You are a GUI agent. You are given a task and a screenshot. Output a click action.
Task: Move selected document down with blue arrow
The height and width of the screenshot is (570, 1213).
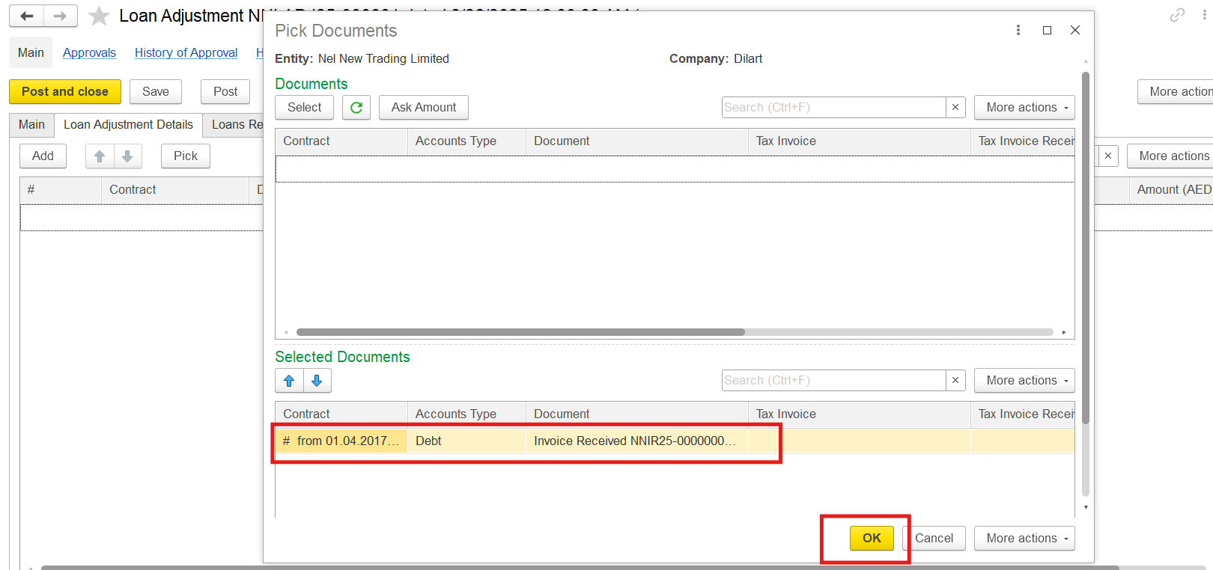pos(317,381)
